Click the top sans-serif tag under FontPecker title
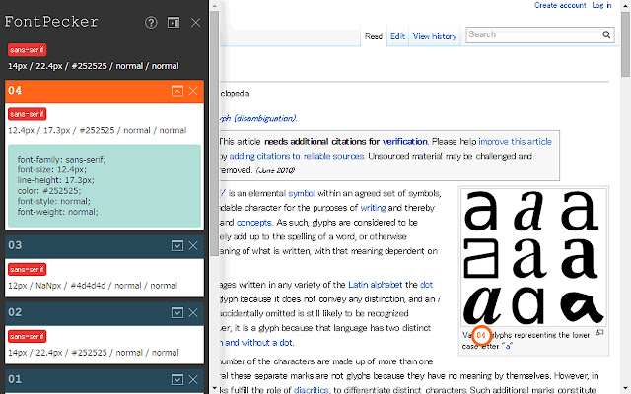The height and width of the screenshot is (394, 631). pos(27,50)
